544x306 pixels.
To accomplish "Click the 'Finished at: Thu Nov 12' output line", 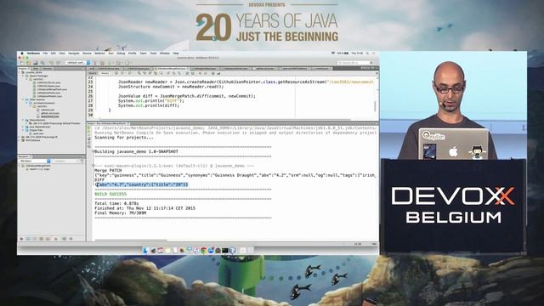I will coord(145,208).
